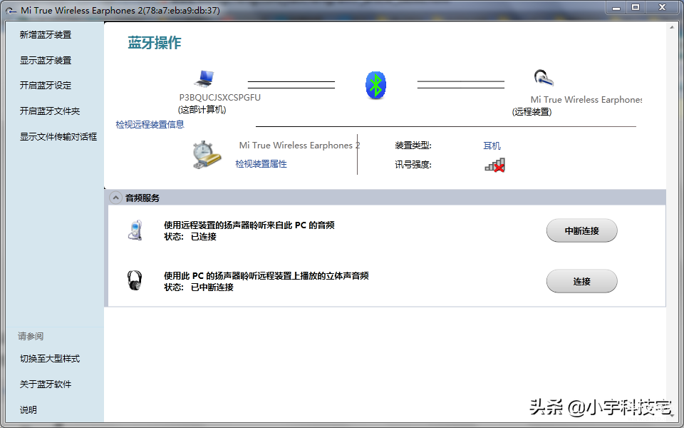
Task: Click the 讯号强度 label
Action: click(x=413, y=165)
